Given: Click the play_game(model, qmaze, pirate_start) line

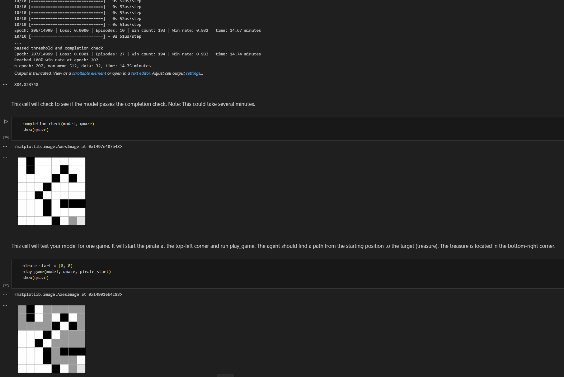Looking at the screenshot, I should tap(67, 272).
